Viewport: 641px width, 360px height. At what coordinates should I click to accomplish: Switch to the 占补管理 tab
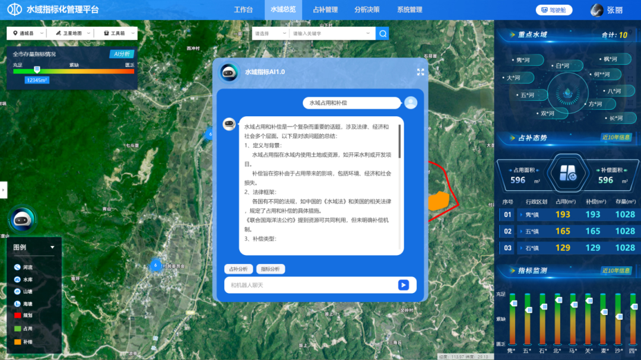click(325, 10)
